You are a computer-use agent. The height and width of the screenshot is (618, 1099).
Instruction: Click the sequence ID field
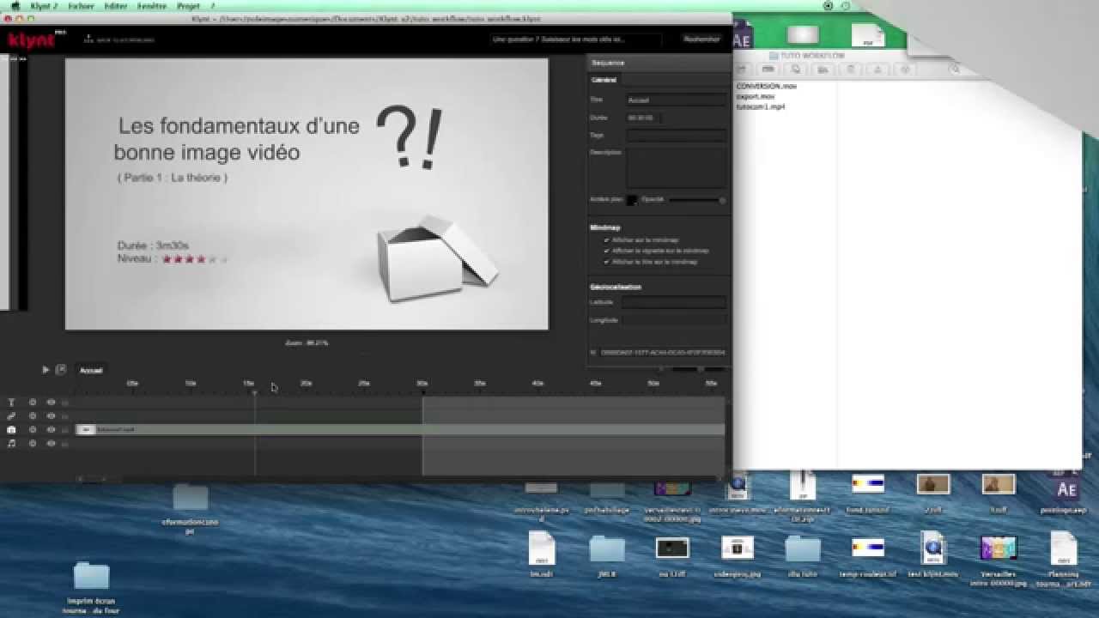[663, 352]
